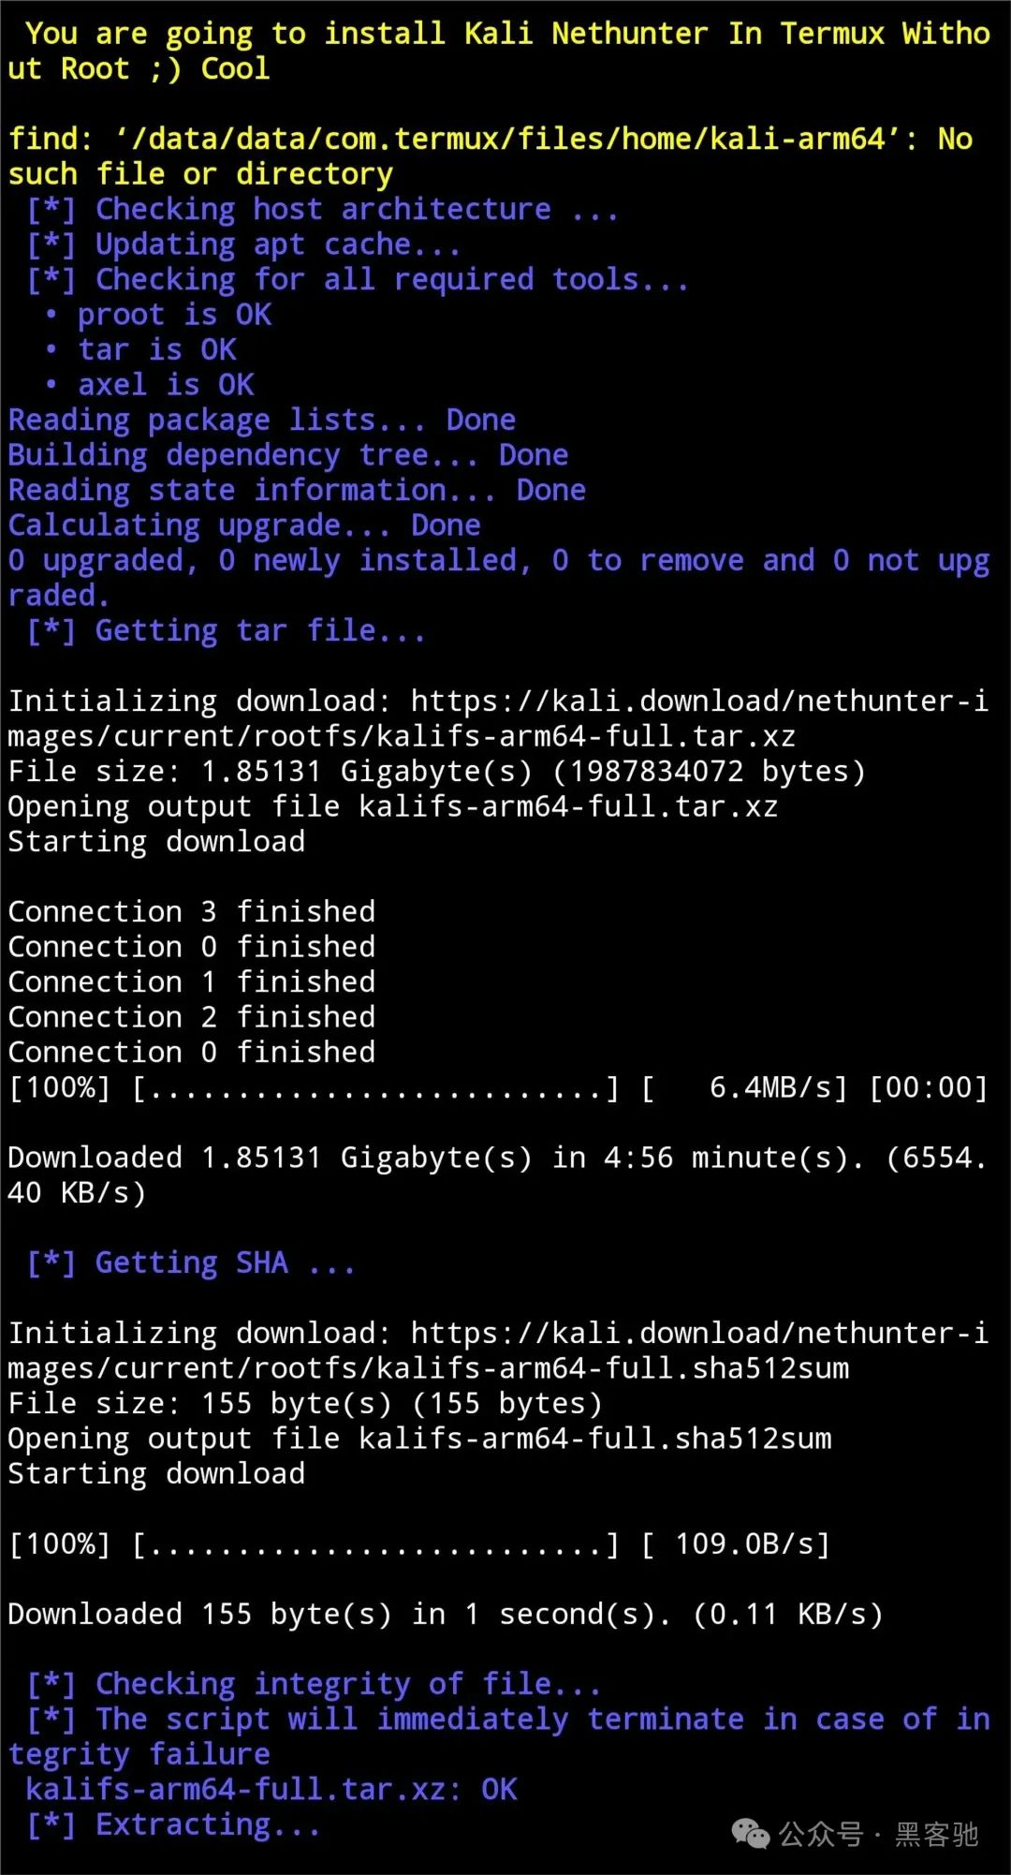Click the kalifs-arm64-full.sha512sum URL line
The width and height of the screenshot is (1011, 1875).
498,1351
